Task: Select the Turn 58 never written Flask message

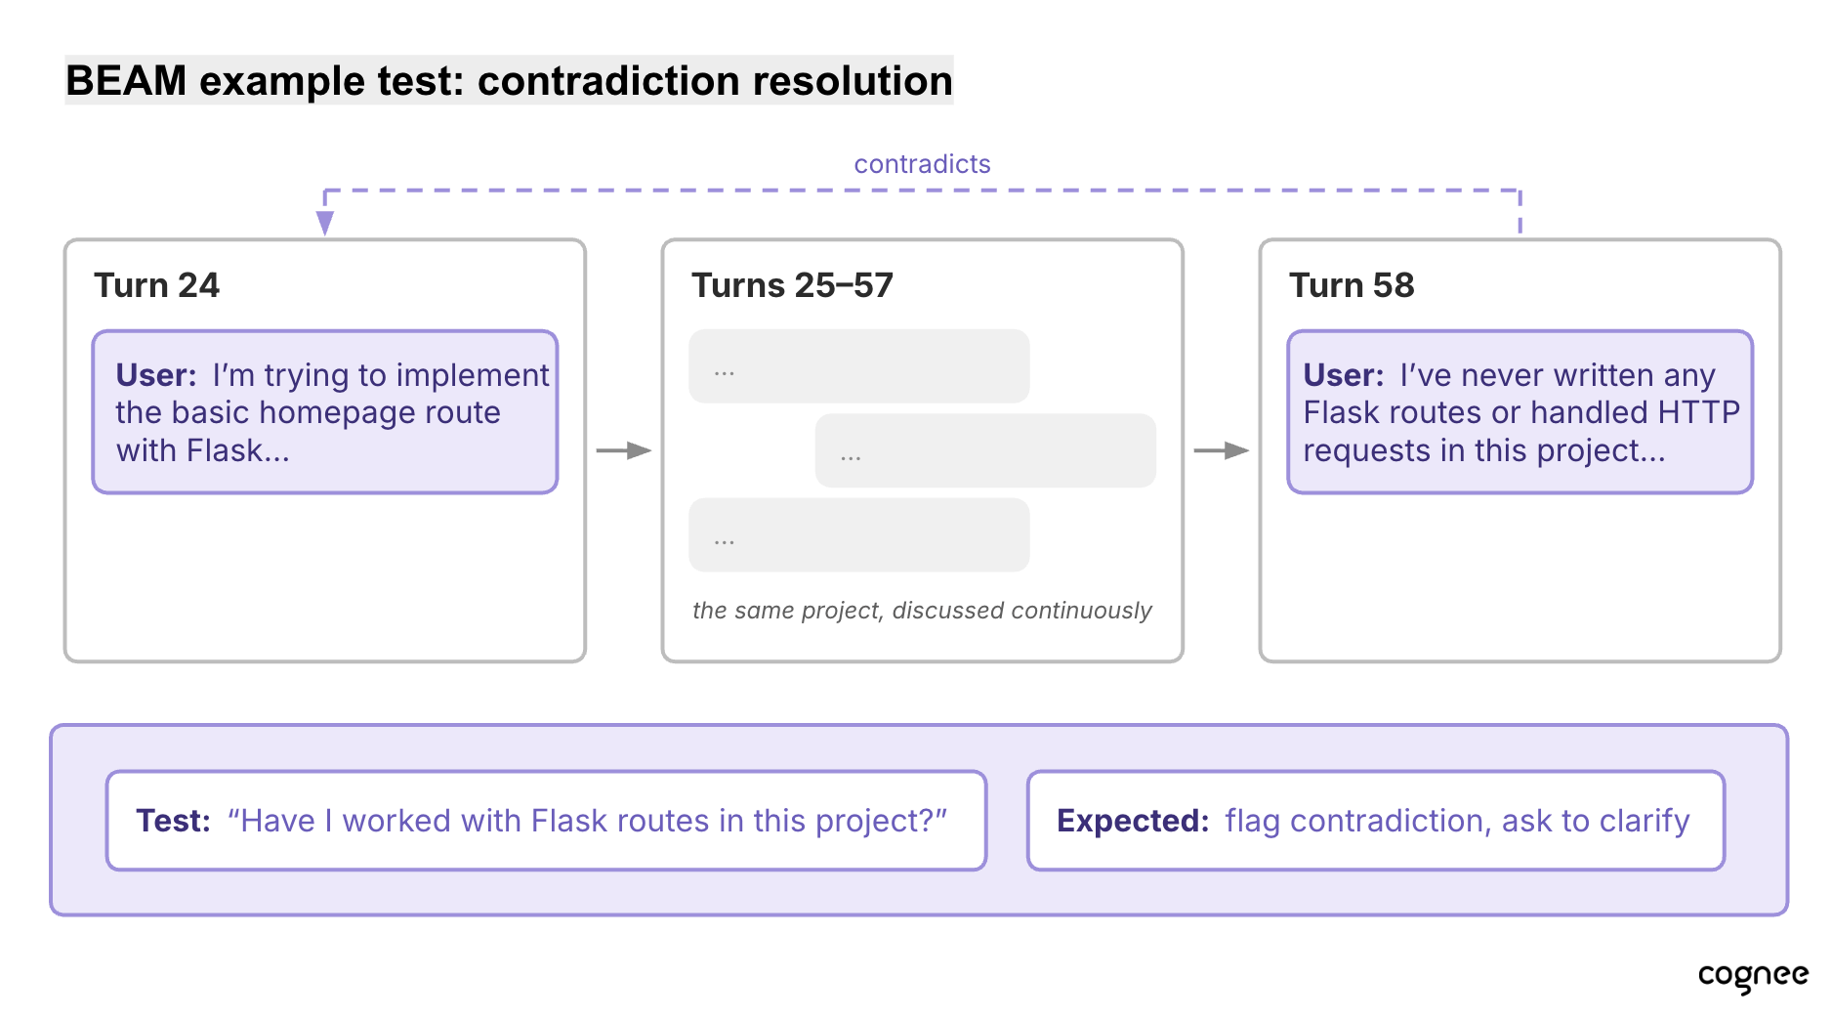Action: coord(1520,412)
